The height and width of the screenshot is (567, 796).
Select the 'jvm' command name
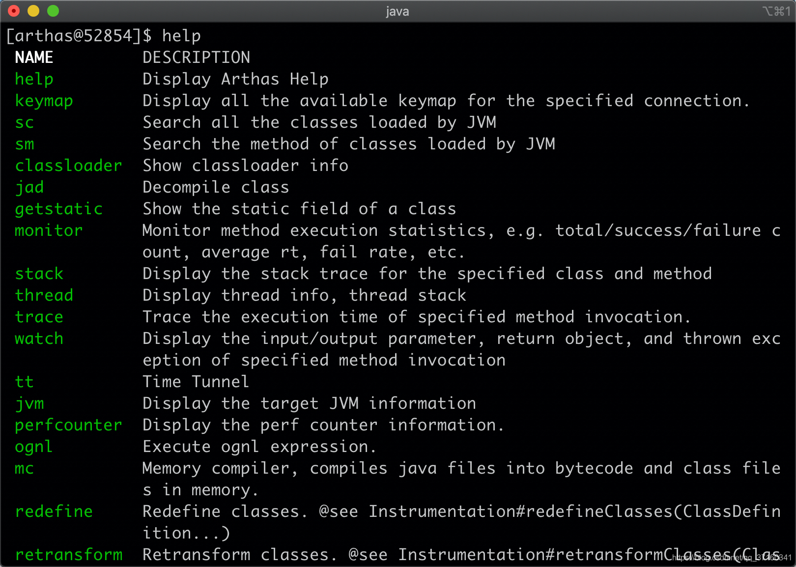click(x=29, y=403)
